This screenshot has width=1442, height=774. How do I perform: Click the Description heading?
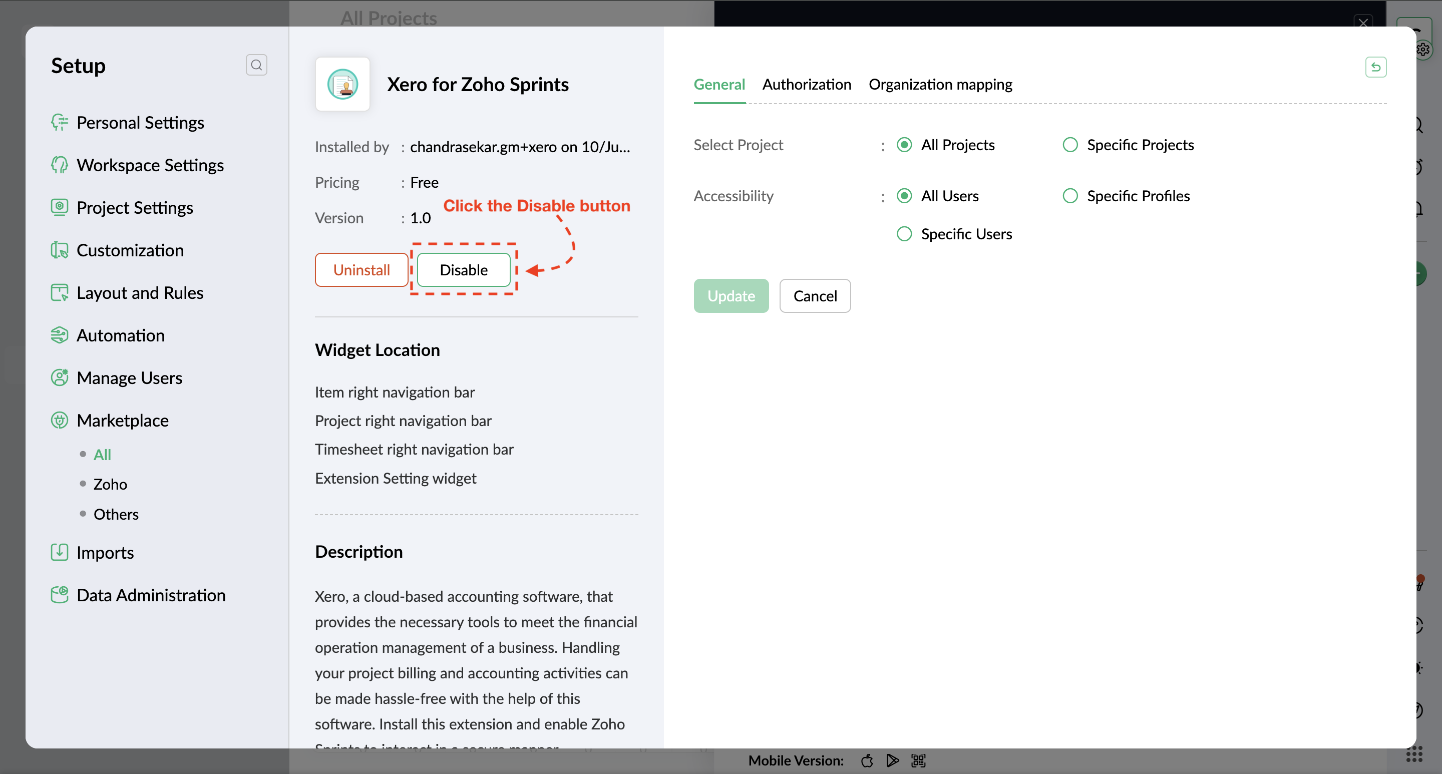coord(359,551)
